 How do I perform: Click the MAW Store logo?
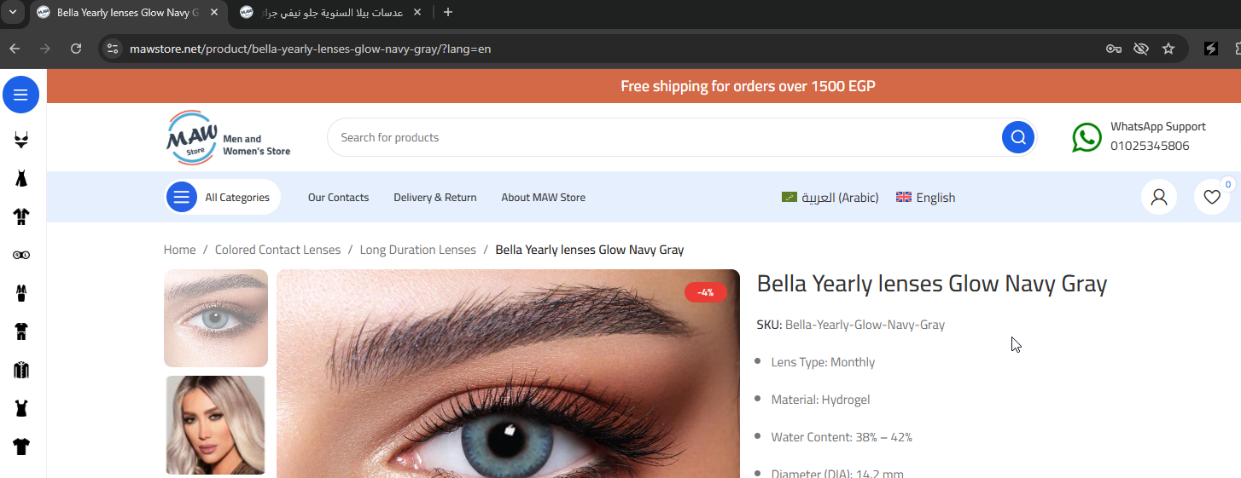(x=191, y=137)
